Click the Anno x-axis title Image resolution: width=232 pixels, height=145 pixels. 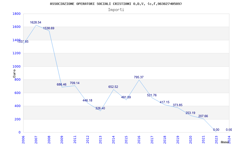click(x=224, y=142)
